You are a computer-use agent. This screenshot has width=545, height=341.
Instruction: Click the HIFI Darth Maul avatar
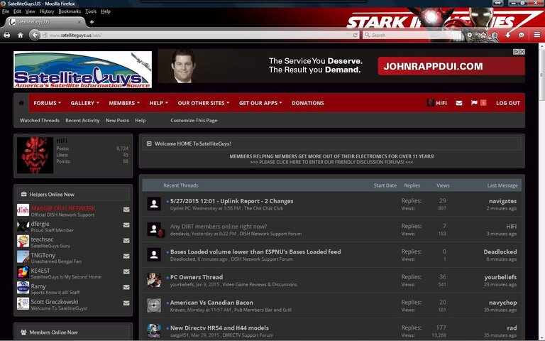35,155
